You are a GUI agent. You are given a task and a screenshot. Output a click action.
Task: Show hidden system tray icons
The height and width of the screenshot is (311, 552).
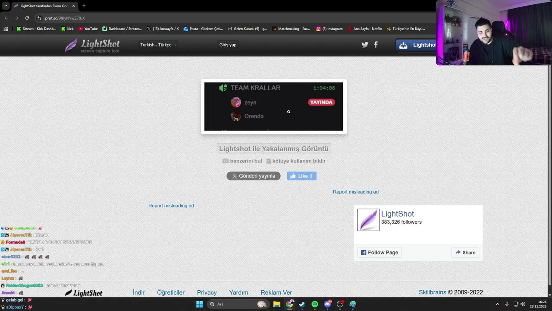tap(497, 304)
